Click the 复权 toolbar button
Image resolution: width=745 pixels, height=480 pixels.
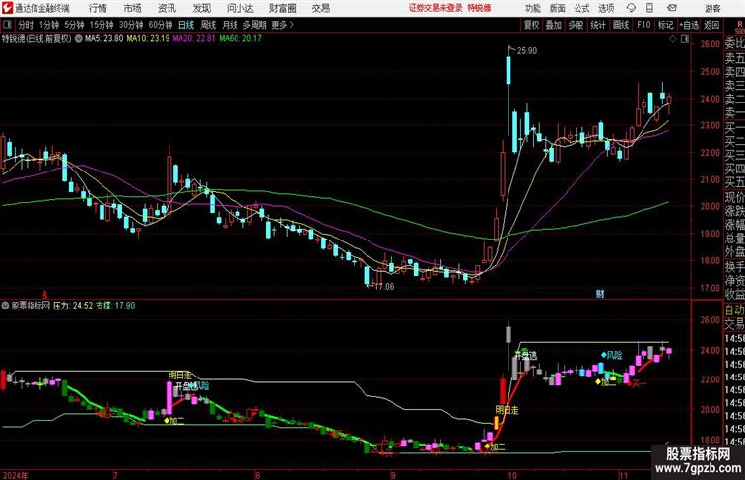(x=532, y=25)
